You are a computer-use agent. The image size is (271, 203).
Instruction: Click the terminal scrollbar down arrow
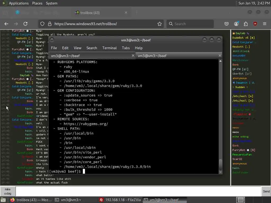220,172
